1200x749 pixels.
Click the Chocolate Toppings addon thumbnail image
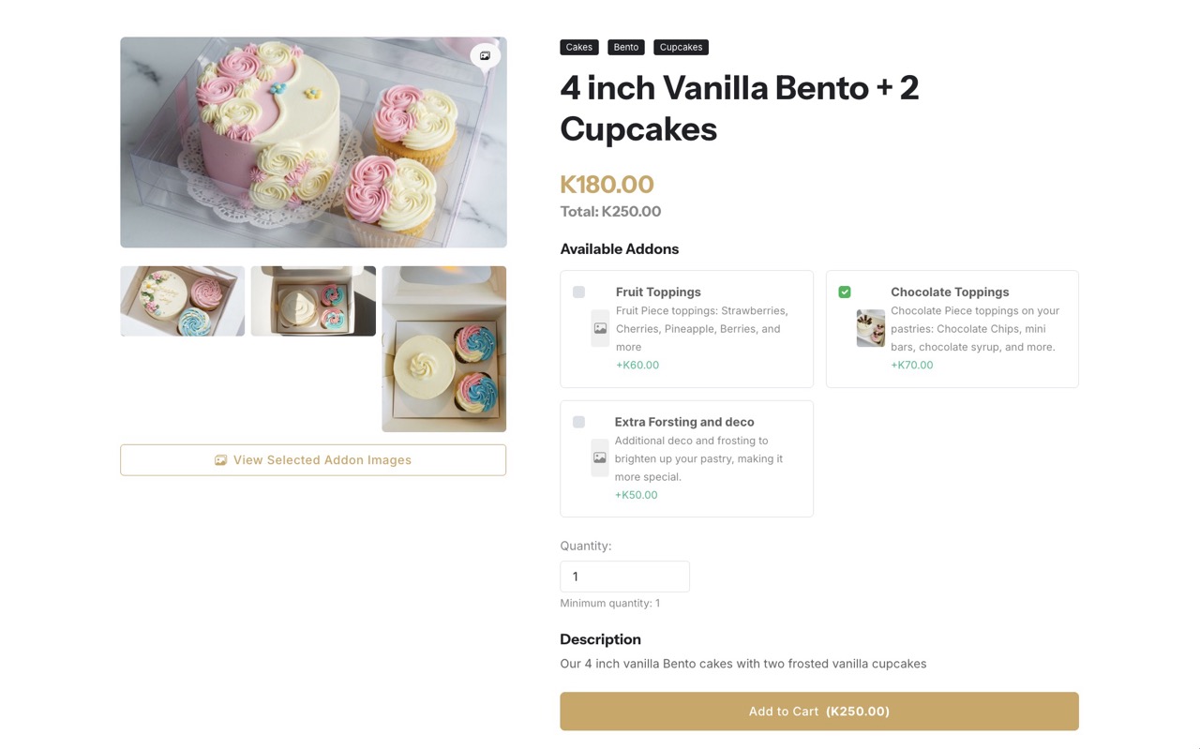tap(870, 329)
